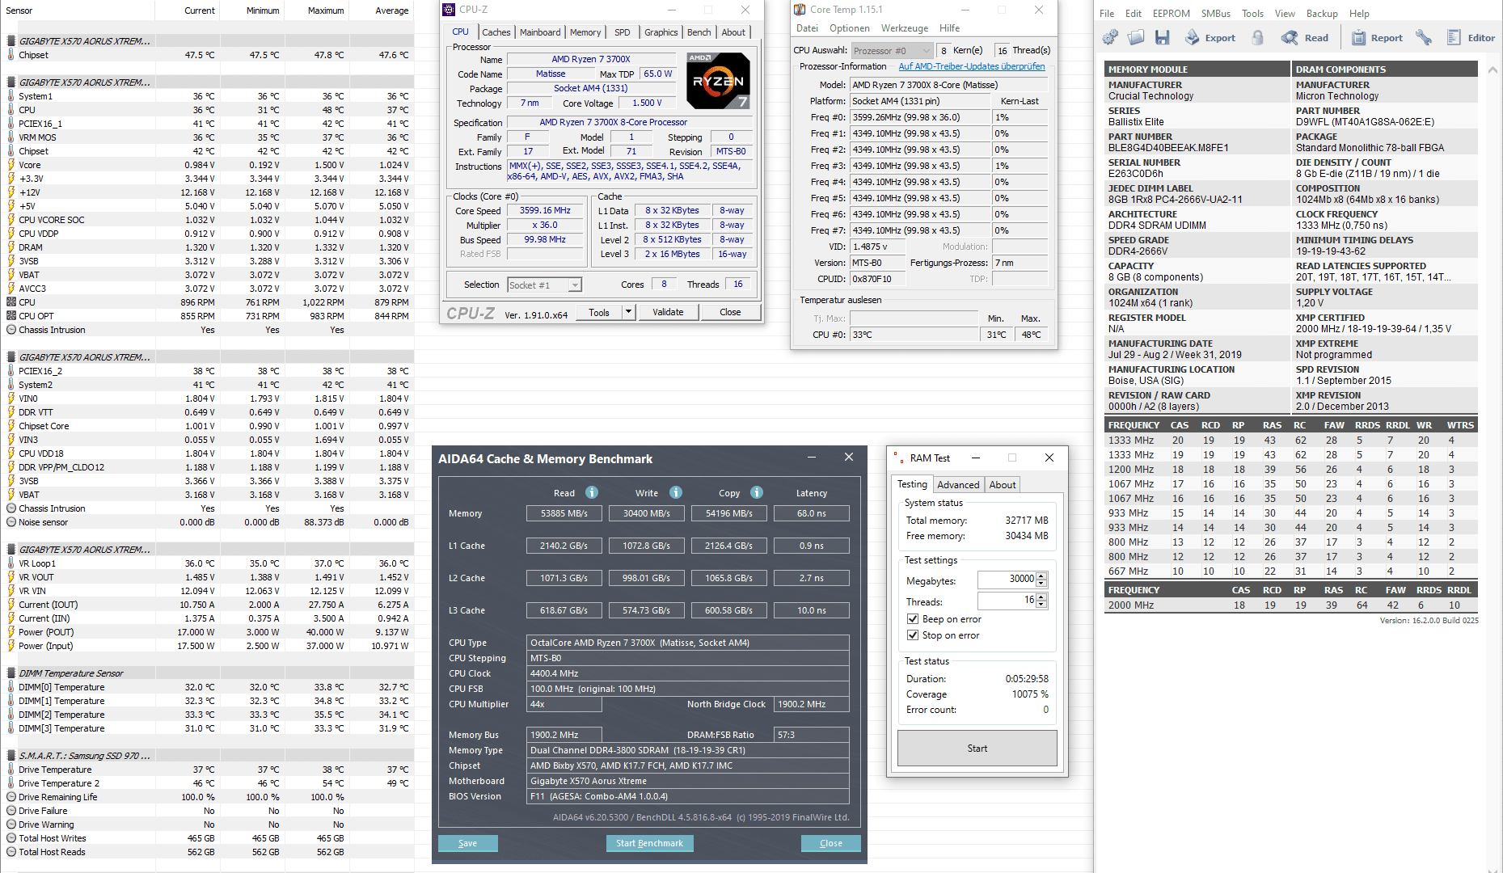Click the Start Benchmark button in AIDA64
The height and width of the screenshot is (873, 1503).
coord(649,843)
